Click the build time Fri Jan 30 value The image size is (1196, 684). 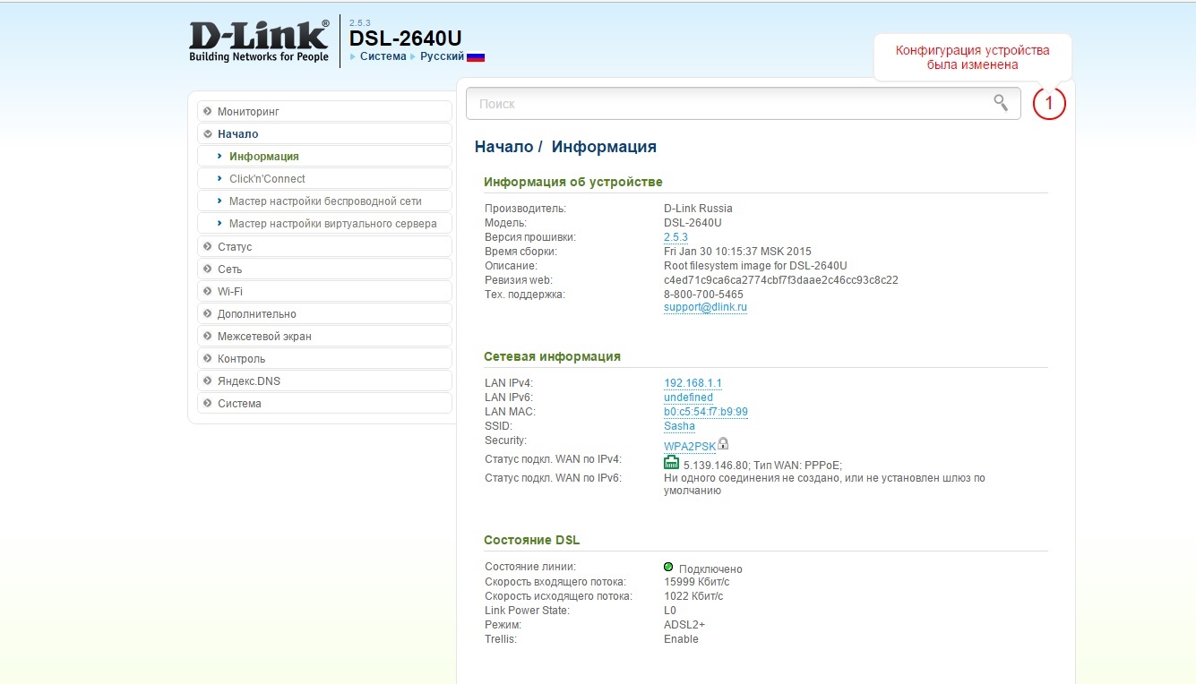(737, 252)
